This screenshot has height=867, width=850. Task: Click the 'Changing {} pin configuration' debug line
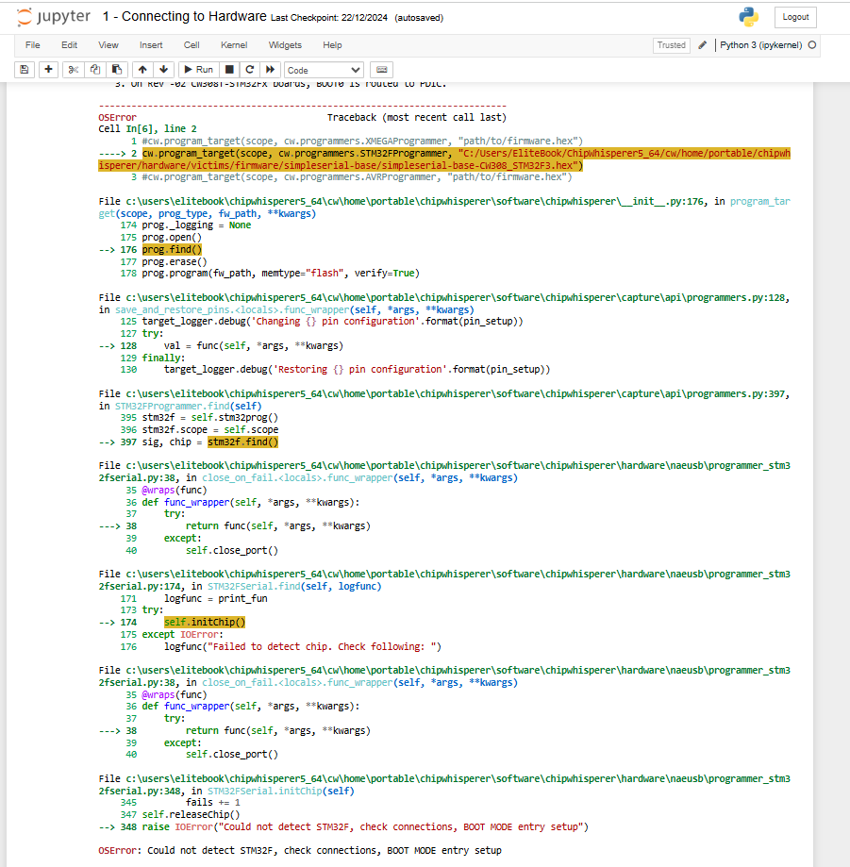tap(332, 322)
